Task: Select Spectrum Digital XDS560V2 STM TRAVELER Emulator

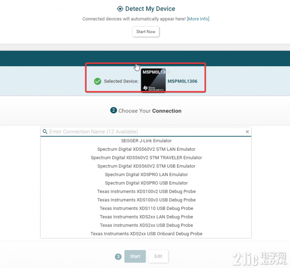Action: coord(146,157)
